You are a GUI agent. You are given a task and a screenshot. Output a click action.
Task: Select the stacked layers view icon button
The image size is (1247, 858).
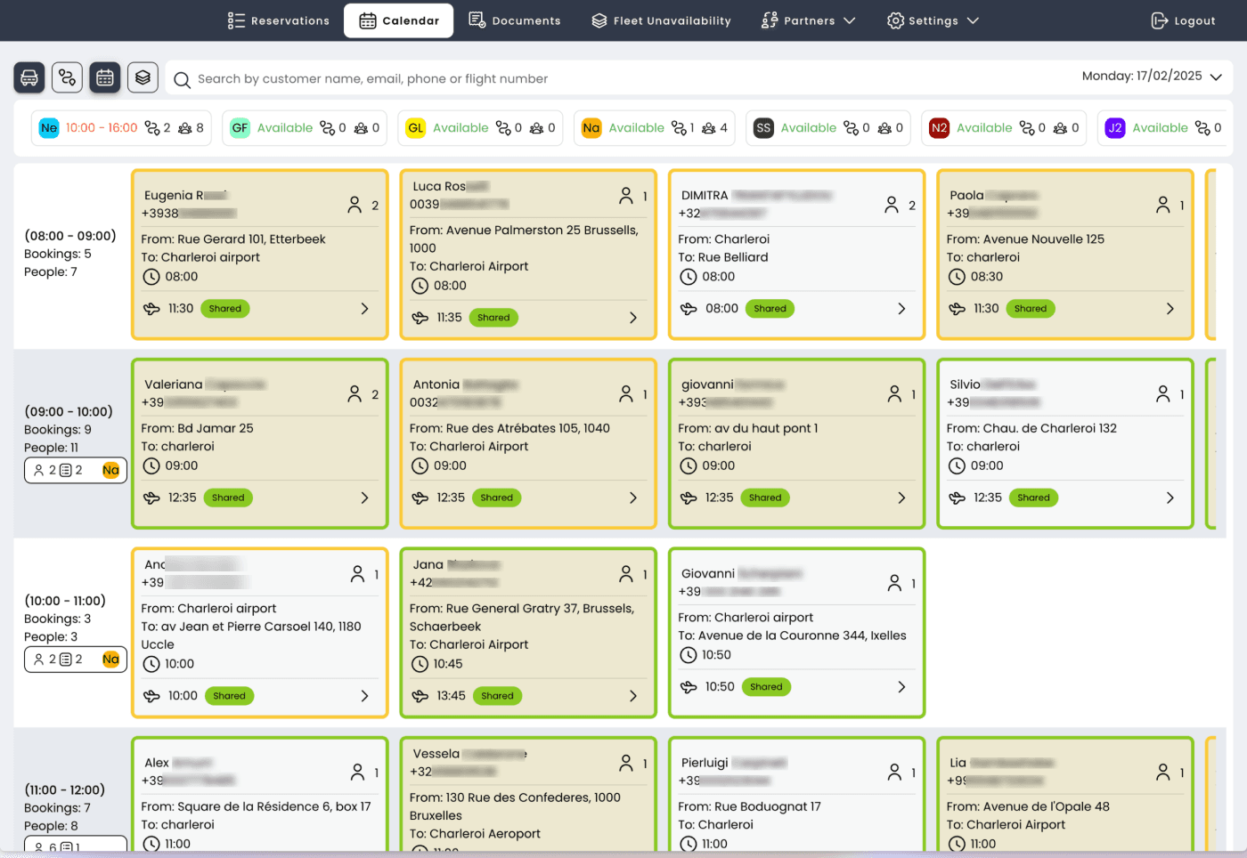tap(143, 78)
